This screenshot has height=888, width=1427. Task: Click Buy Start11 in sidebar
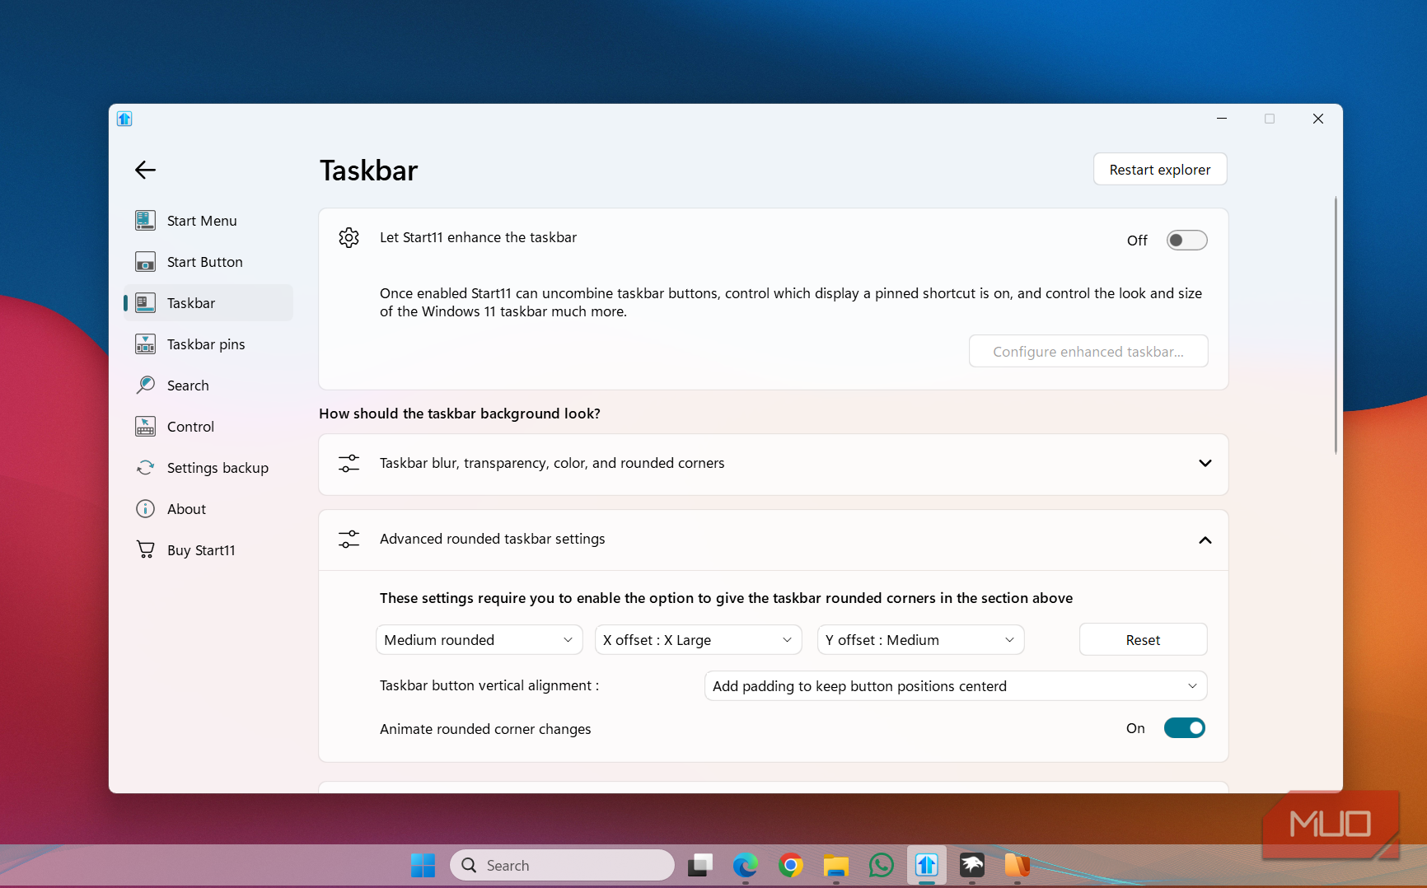[x=208, y=550]
